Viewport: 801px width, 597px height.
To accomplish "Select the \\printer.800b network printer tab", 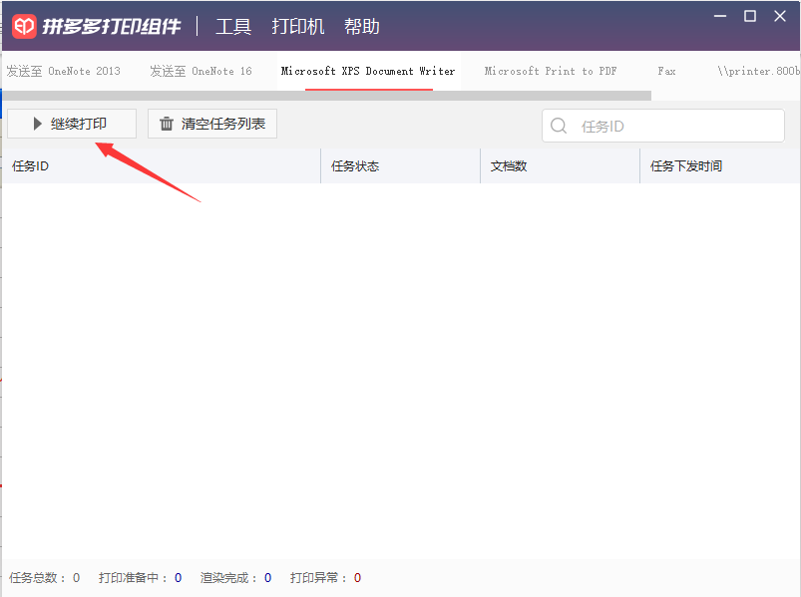I will point(758,71).
